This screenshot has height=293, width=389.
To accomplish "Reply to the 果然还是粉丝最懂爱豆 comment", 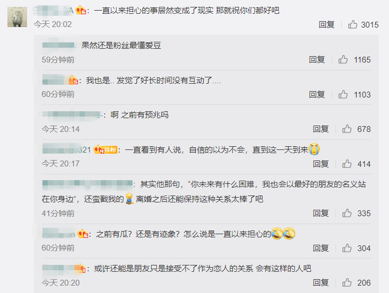I will tap(317, 59).
